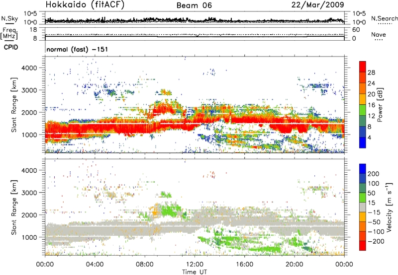Select the 16 label on Power colorbar
Viewport: 398px width, 275px height.
click(x=371, y=105)
